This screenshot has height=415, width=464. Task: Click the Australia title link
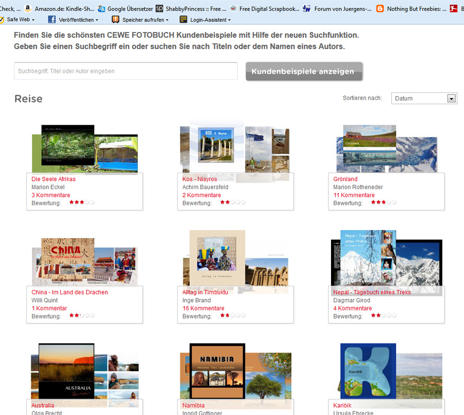point(43,405)
